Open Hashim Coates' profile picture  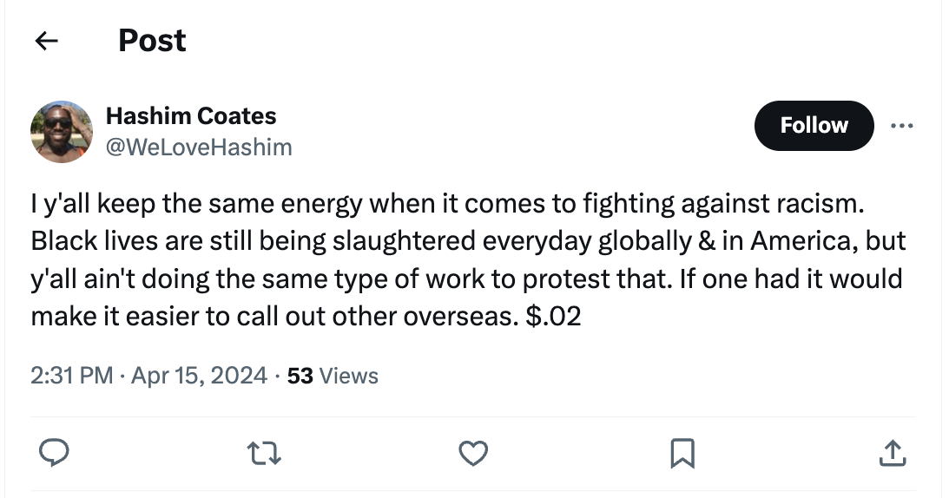[62, 132]
